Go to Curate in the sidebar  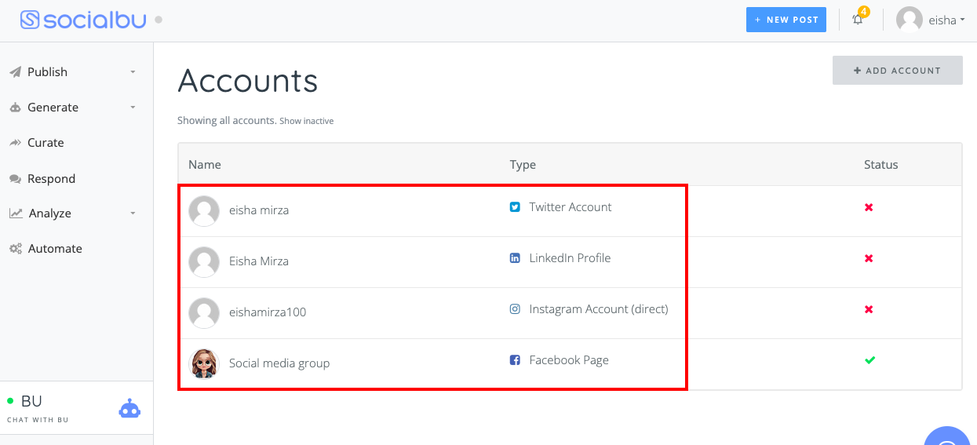(x=76, y=143)
